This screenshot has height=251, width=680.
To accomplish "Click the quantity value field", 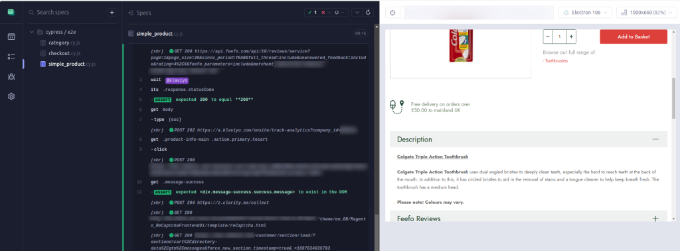I will [560, 37].
